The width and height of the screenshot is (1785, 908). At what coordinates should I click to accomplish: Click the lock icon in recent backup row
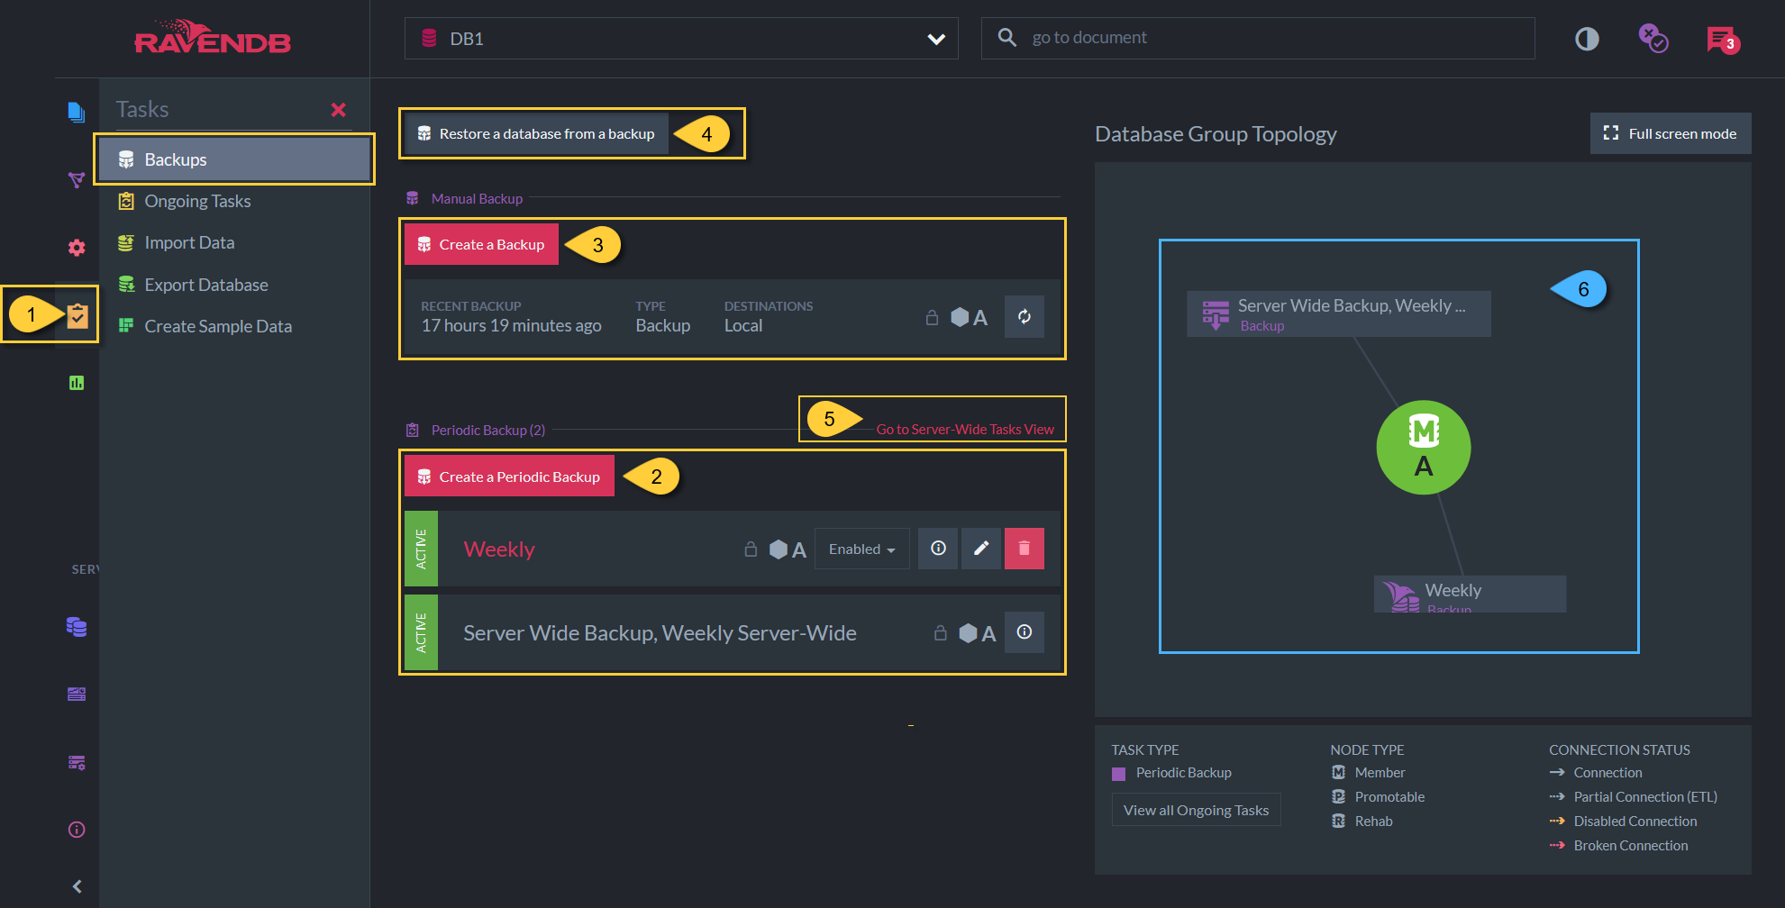[x=932, y=317]
